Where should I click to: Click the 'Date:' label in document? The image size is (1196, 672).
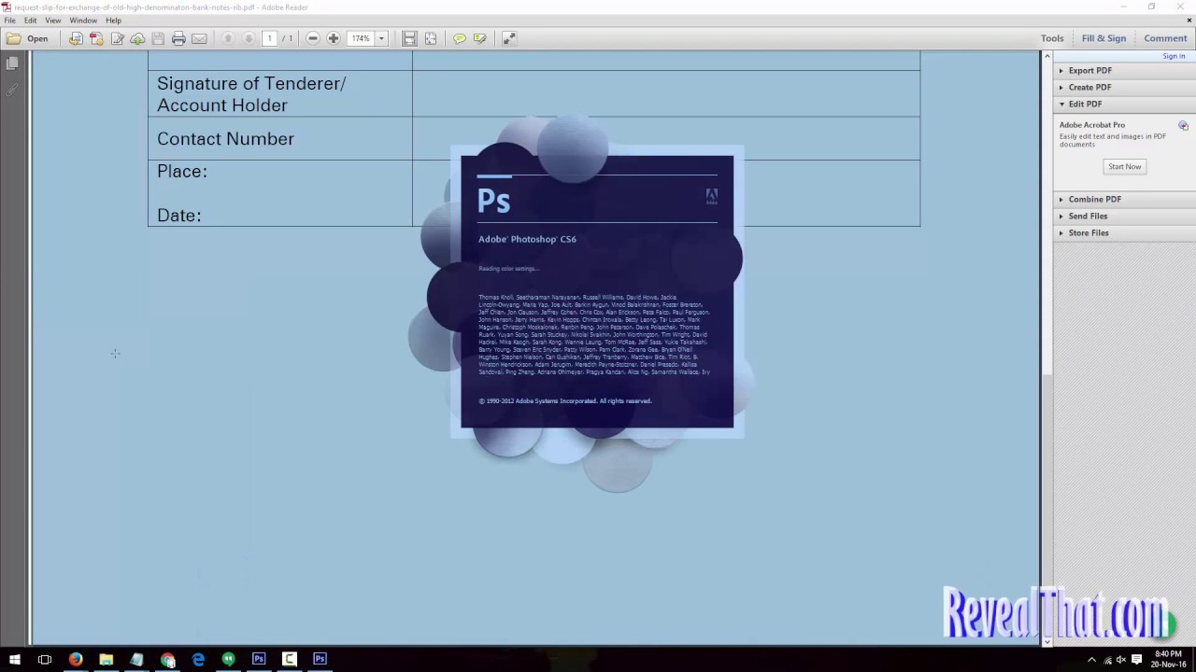179,215
